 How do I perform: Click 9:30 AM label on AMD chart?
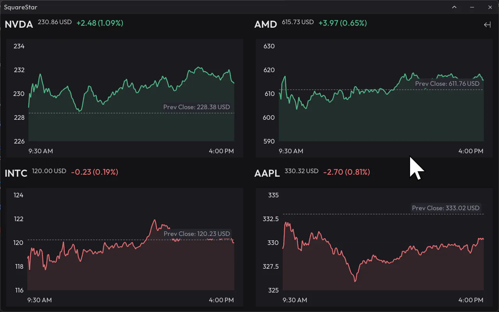pos(290,151)
